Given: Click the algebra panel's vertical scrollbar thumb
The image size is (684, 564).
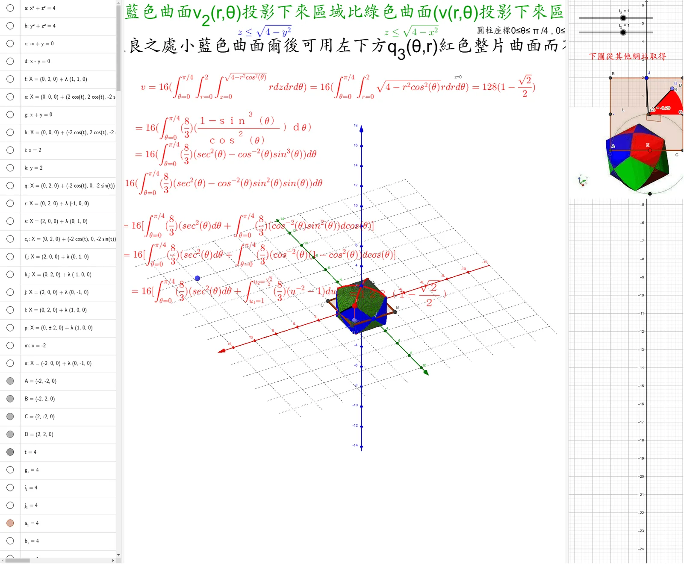Looking at the screenshot, I should point(118,48).
